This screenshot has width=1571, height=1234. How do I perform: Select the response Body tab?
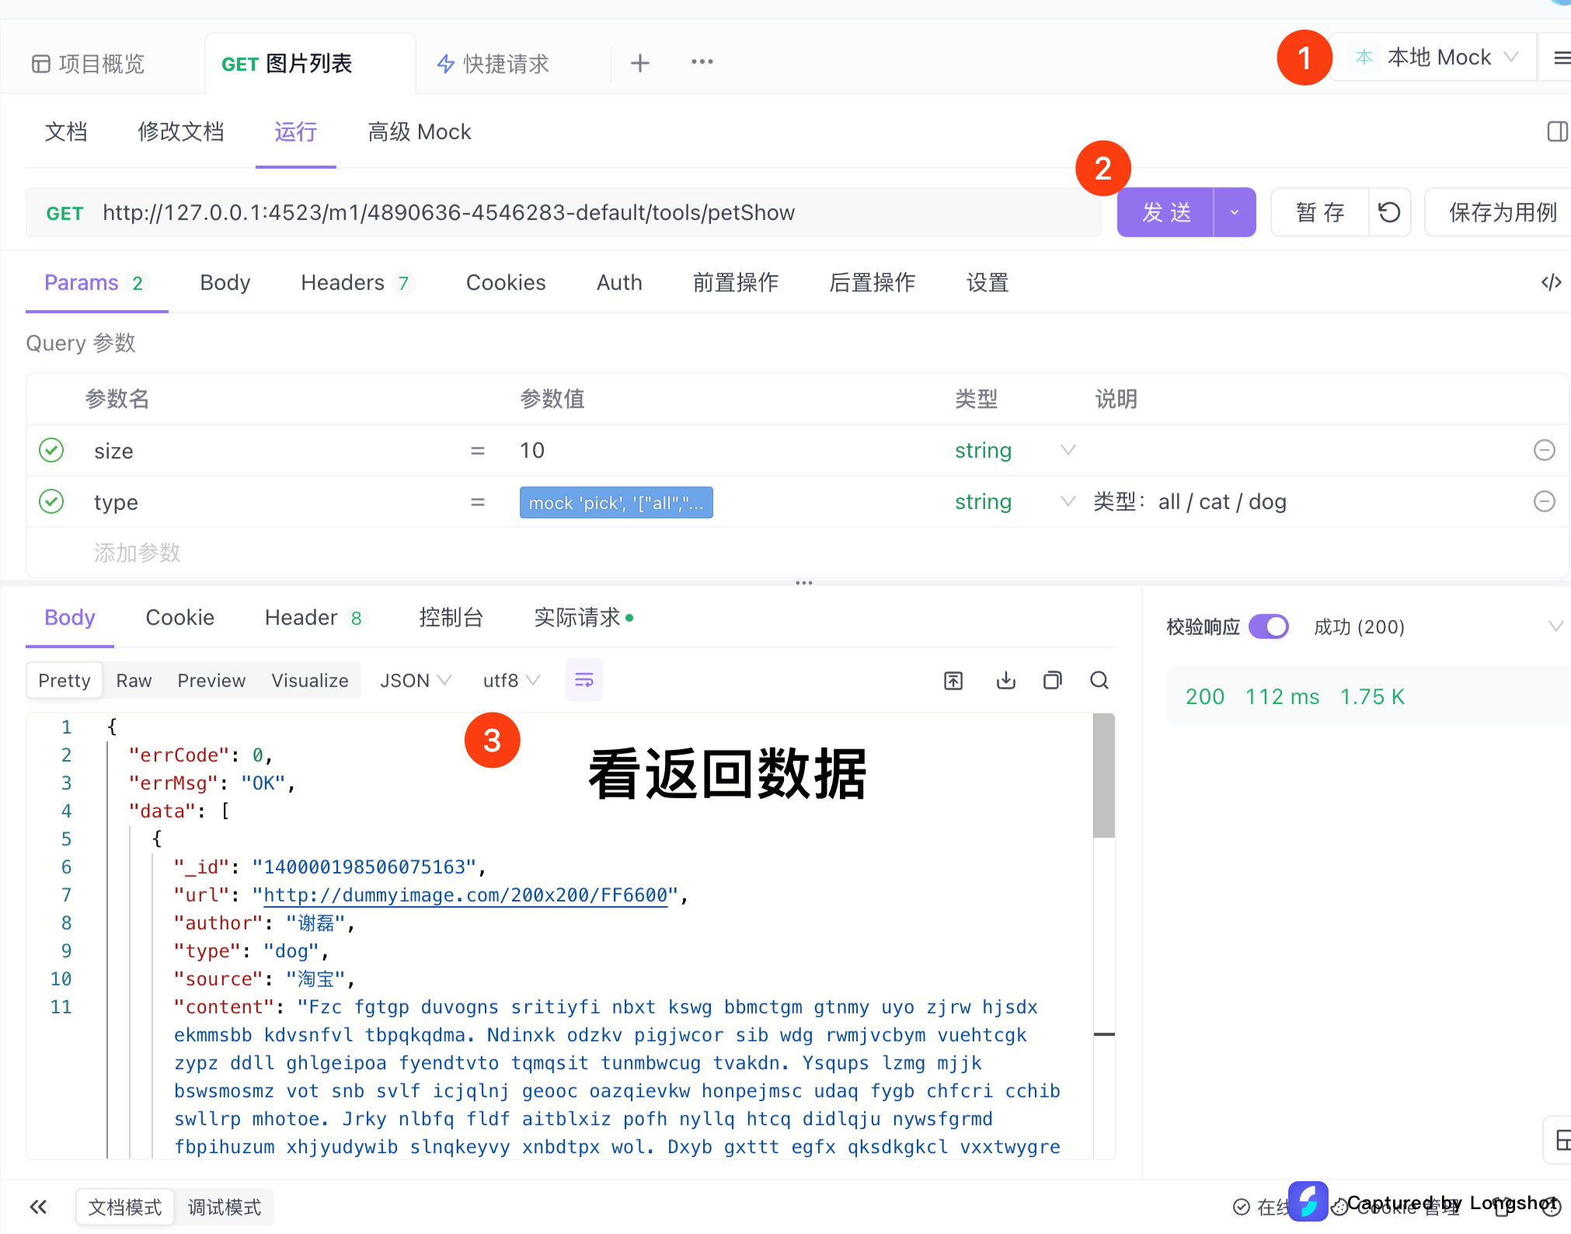point(70,618)
